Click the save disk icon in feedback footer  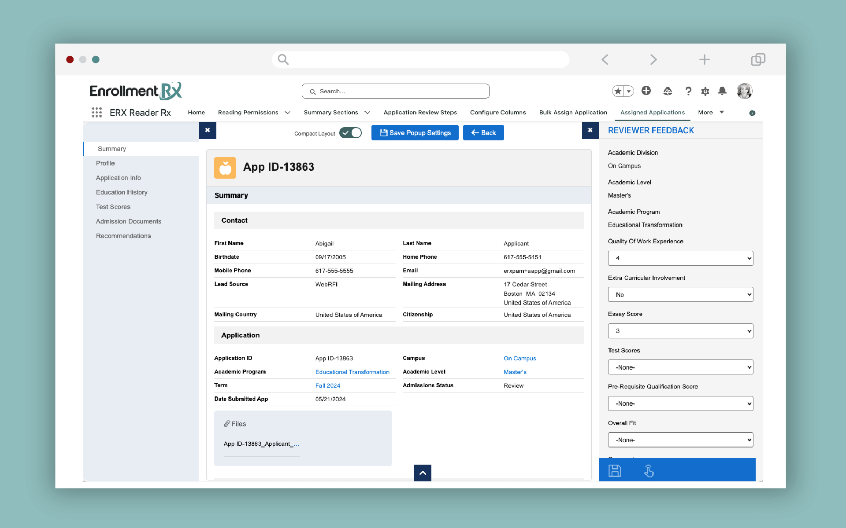[x=615, y=471]
